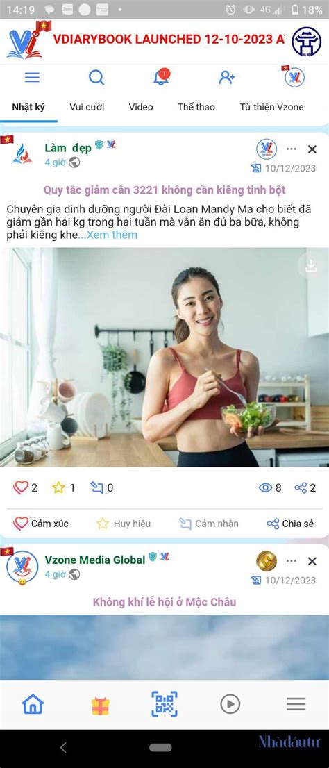Open the QR code scanner
Image resolution: width=329 pixels, height=768 pixels.
point(164,704)
